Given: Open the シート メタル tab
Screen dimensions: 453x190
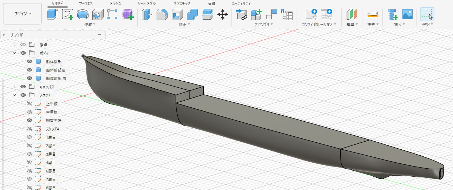Looking at the screenshot, I should coord(146,3).
